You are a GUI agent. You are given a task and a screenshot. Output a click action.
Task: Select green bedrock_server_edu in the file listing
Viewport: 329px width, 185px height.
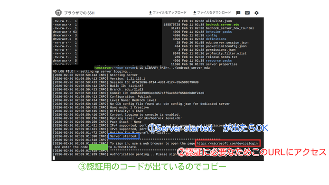pos(222,25)
